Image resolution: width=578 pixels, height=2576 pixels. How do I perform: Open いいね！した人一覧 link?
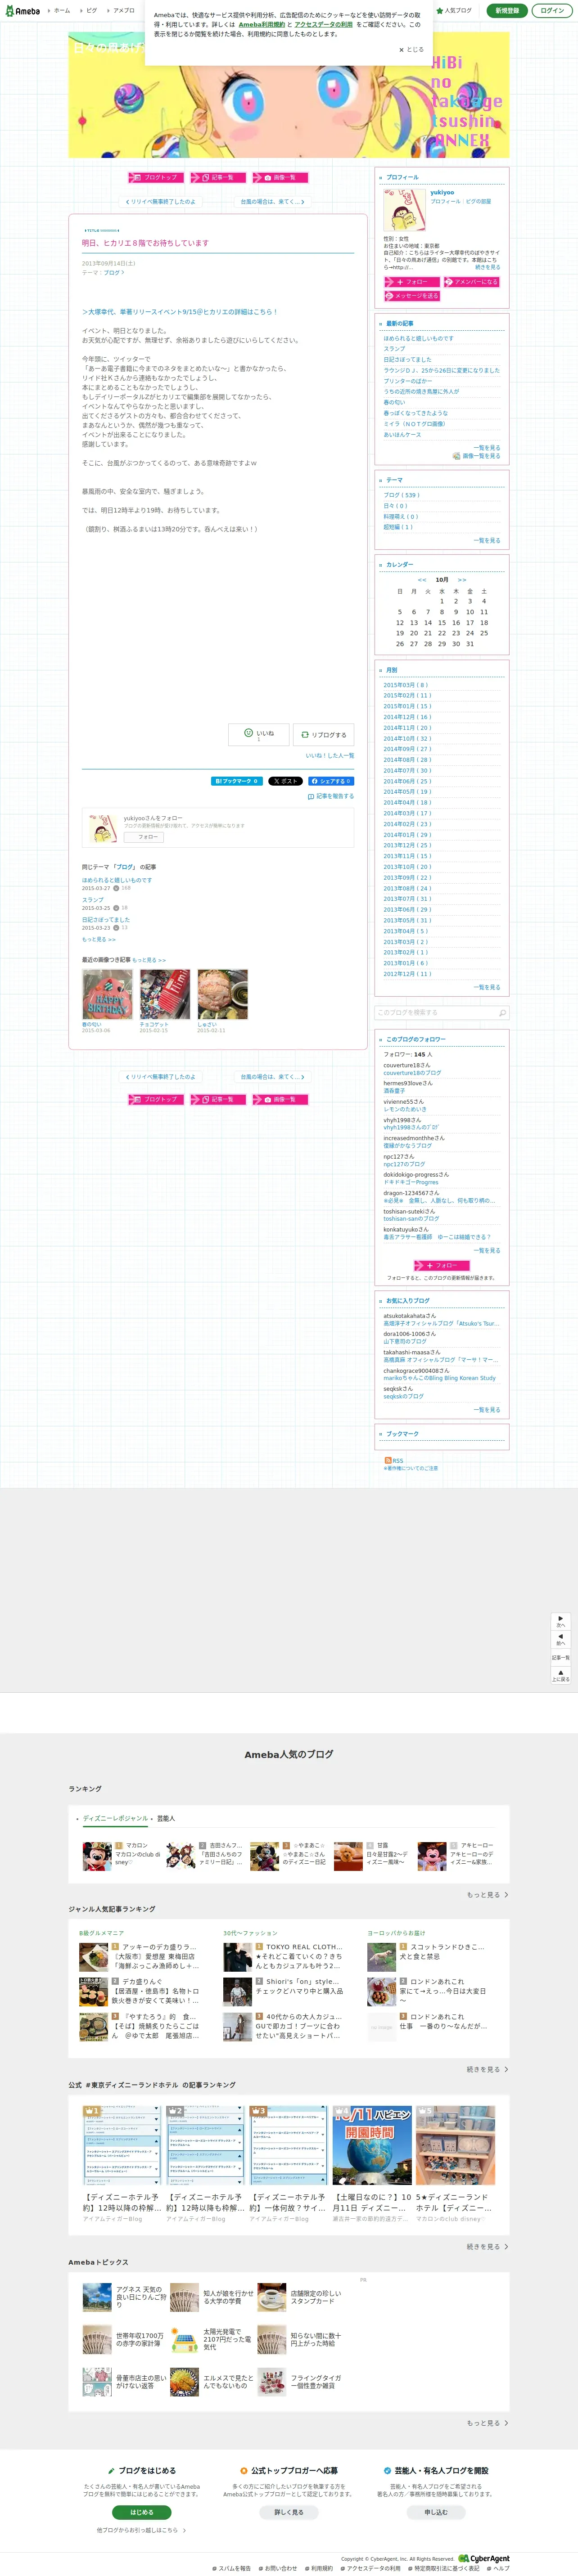(330, 756)
